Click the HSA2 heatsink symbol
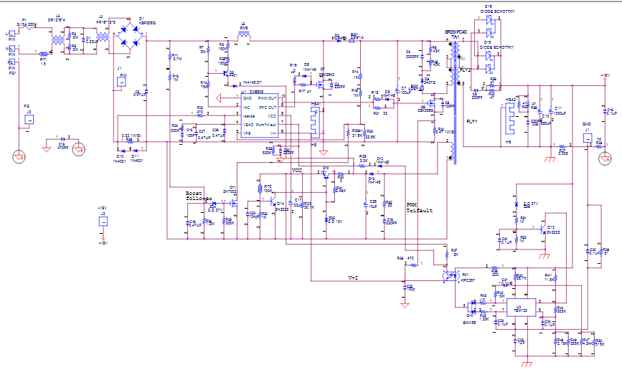Screen dimensions: 622x380 point(509,118)
